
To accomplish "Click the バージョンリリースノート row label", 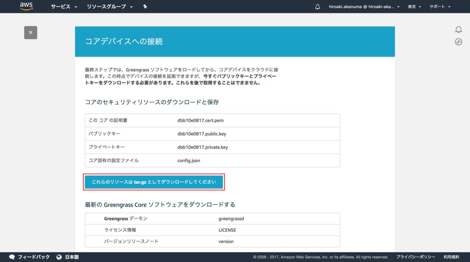I will point(131,241).
